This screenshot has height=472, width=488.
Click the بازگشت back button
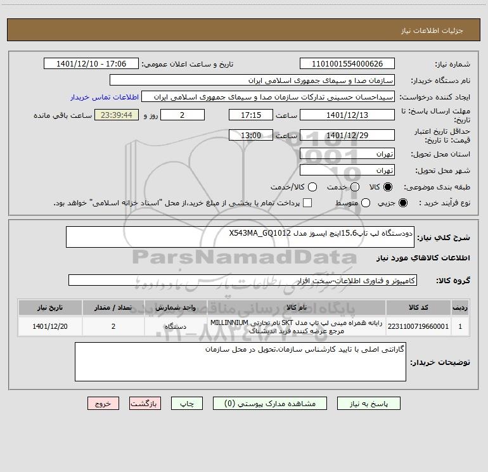point(145,404)
